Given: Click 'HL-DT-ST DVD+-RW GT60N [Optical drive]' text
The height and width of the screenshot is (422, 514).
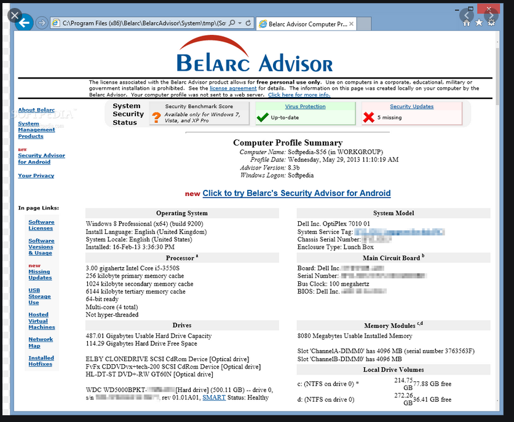Looking at the screenshot, I should [149, 374].
